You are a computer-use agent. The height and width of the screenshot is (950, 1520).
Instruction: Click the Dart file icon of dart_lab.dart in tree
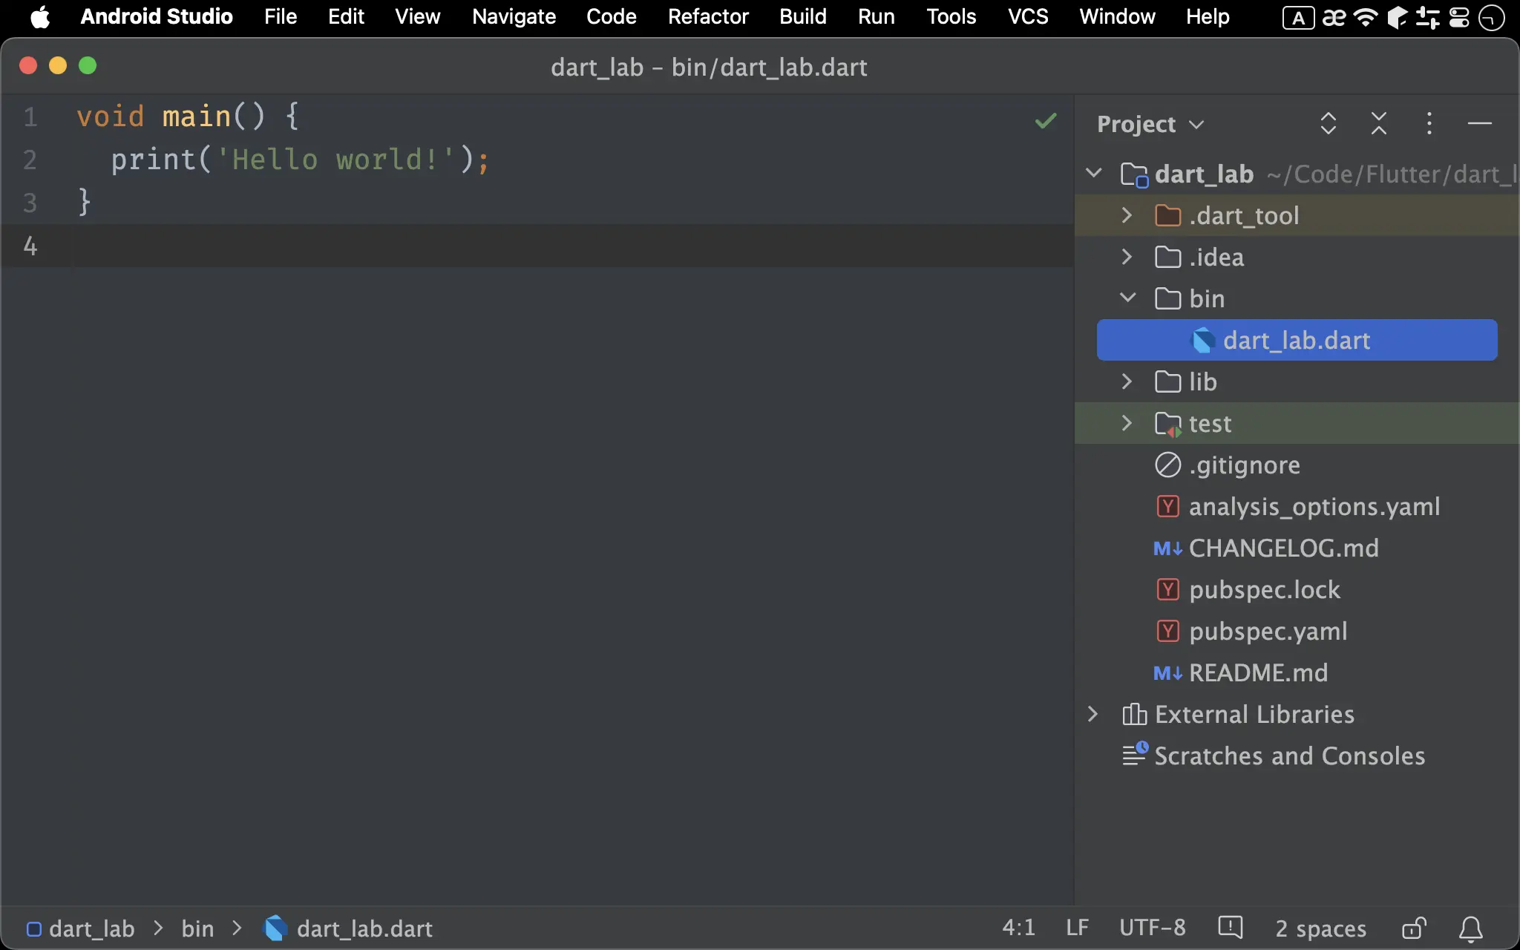coord(1203,341)
